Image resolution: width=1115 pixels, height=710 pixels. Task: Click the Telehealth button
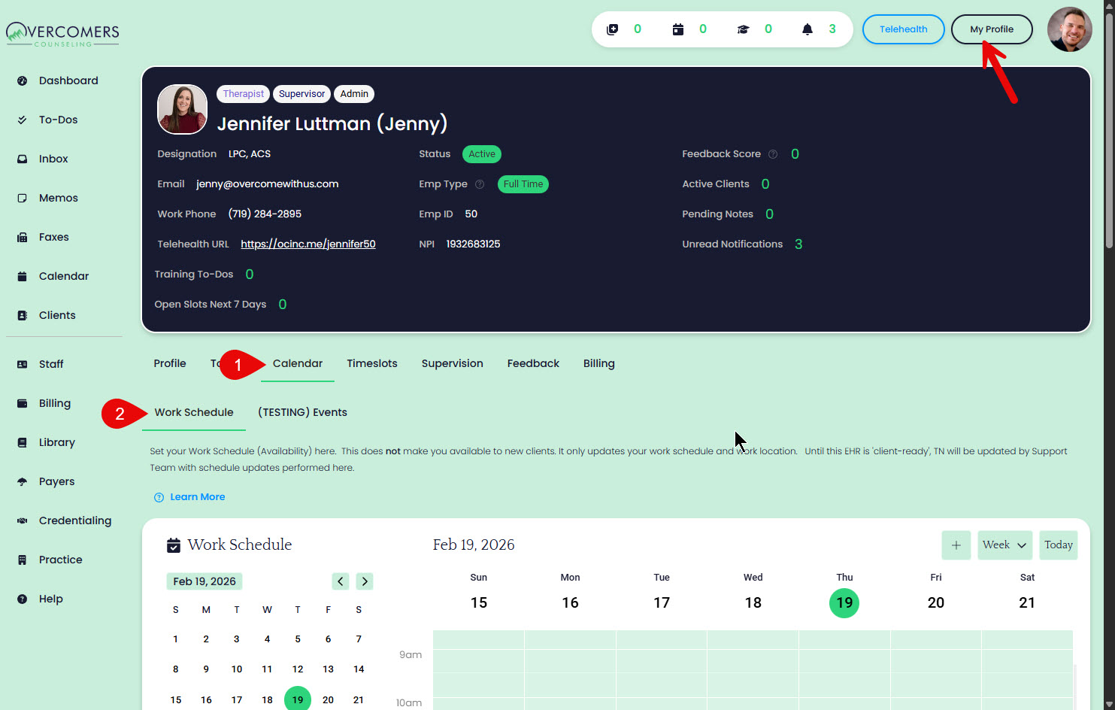pos(904,29)
